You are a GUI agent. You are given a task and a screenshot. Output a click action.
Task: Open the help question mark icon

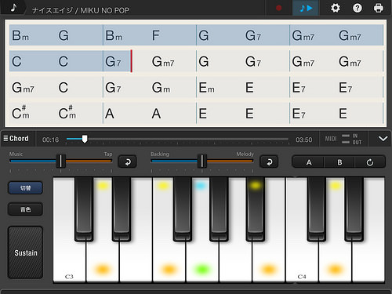pyautogui.click(x=358, y=8)
